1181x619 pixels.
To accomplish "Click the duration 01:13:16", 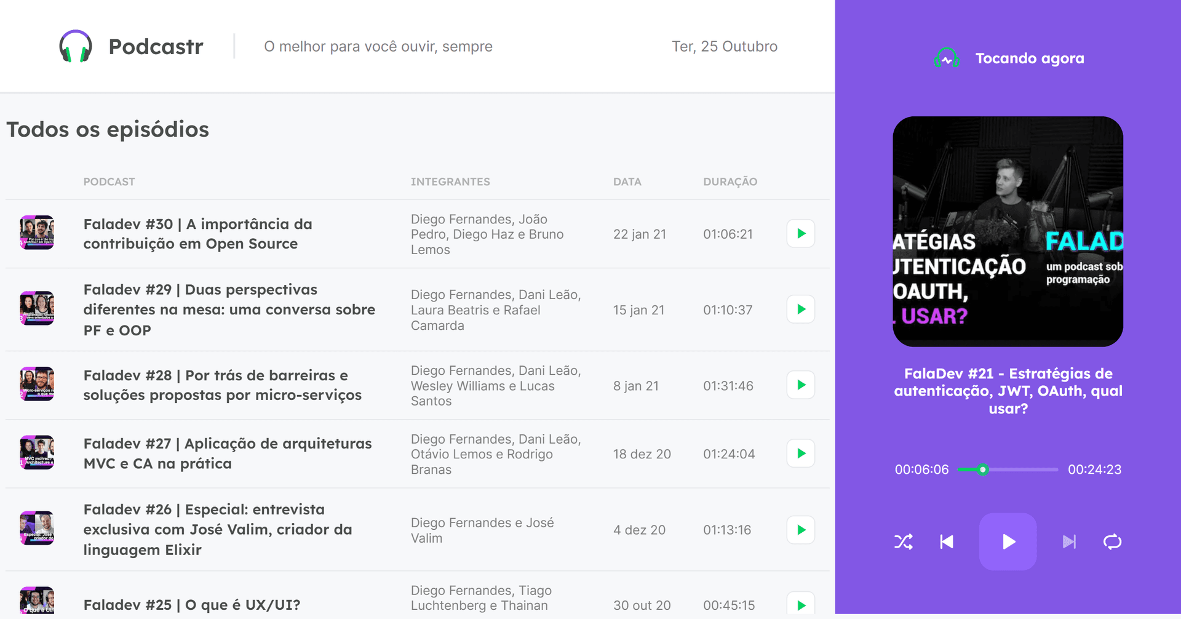I will (x=727, y=530).
